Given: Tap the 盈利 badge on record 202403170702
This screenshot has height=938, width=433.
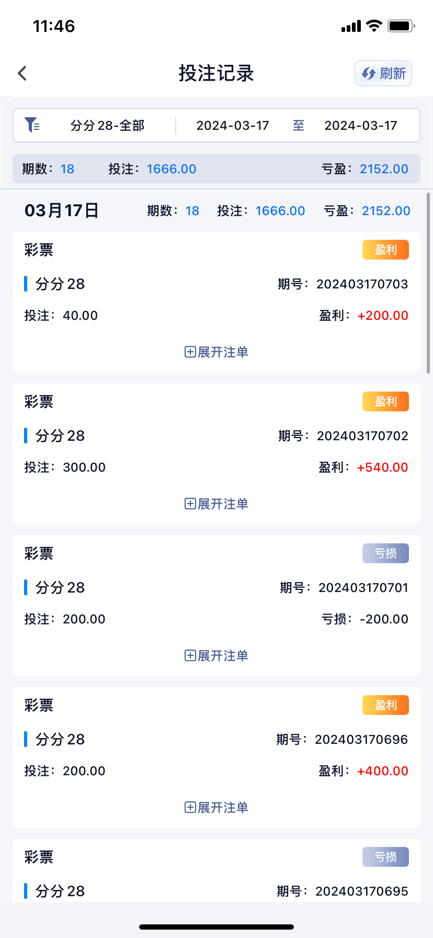Looking at the screenshot, I should click(x=385, y=401).
